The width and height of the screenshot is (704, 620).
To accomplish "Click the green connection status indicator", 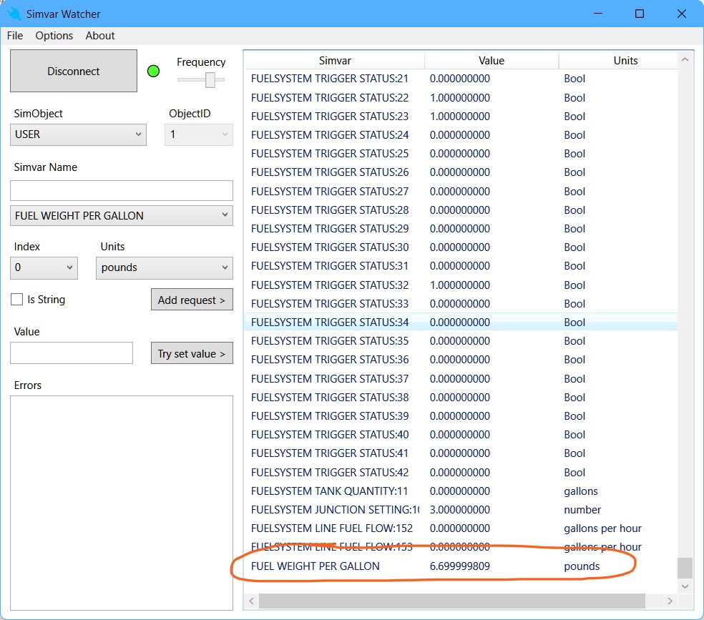I will 154,71.
